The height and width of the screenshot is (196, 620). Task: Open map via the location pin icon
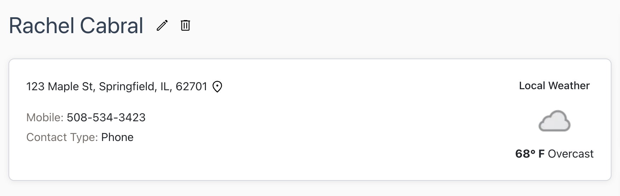[217, 87]
